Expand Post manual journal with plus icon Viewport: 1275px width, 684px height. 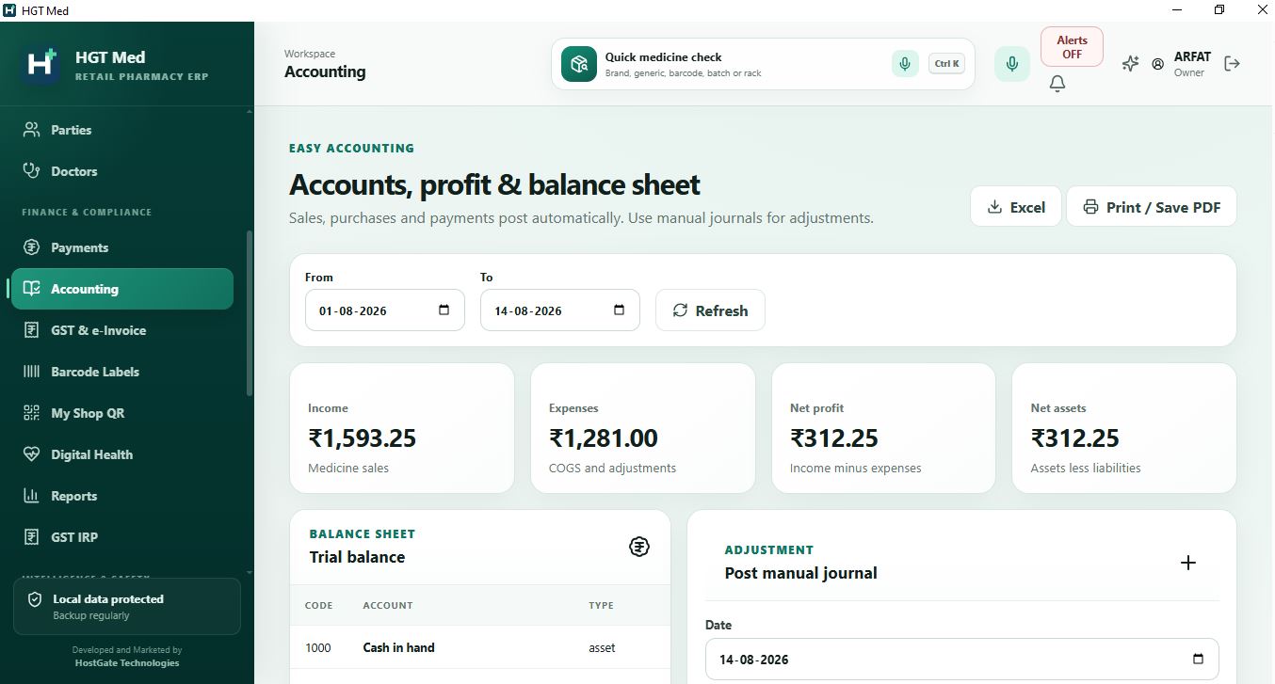[1188, 563]
